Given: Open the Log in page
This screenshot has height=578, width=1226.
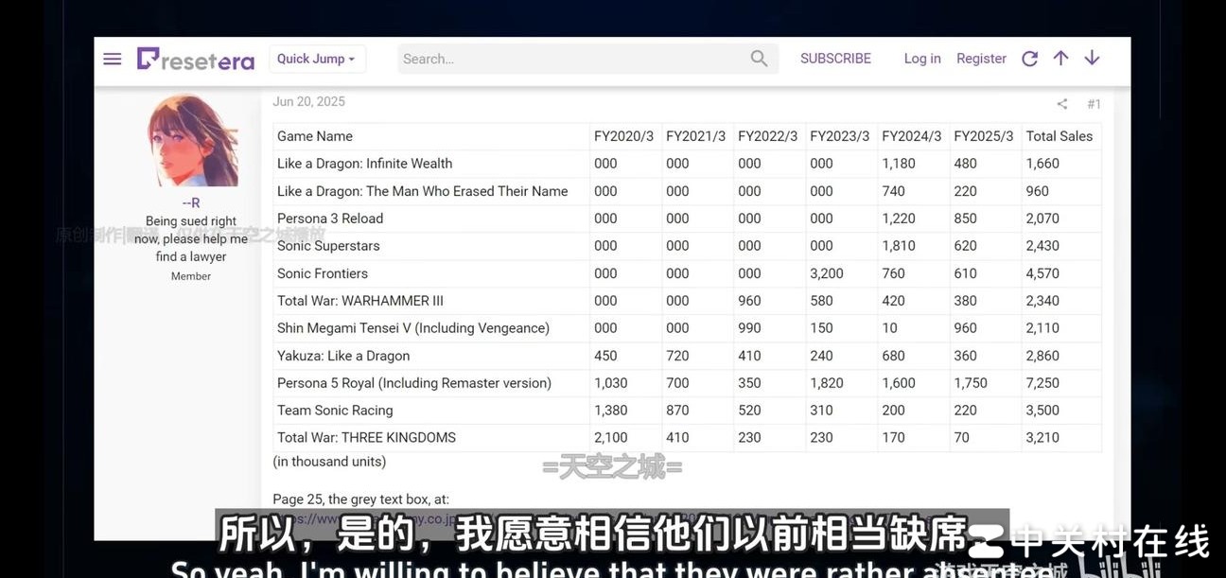Looking at the screenshot, I should click(921, 58).
